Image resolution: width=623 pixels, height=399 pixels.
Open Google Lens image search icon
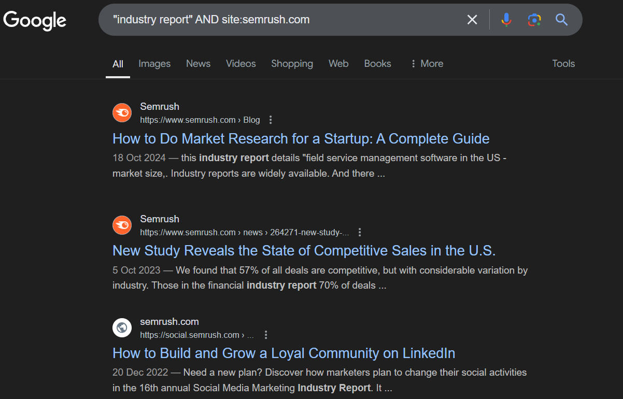click(x=534, y=20)
